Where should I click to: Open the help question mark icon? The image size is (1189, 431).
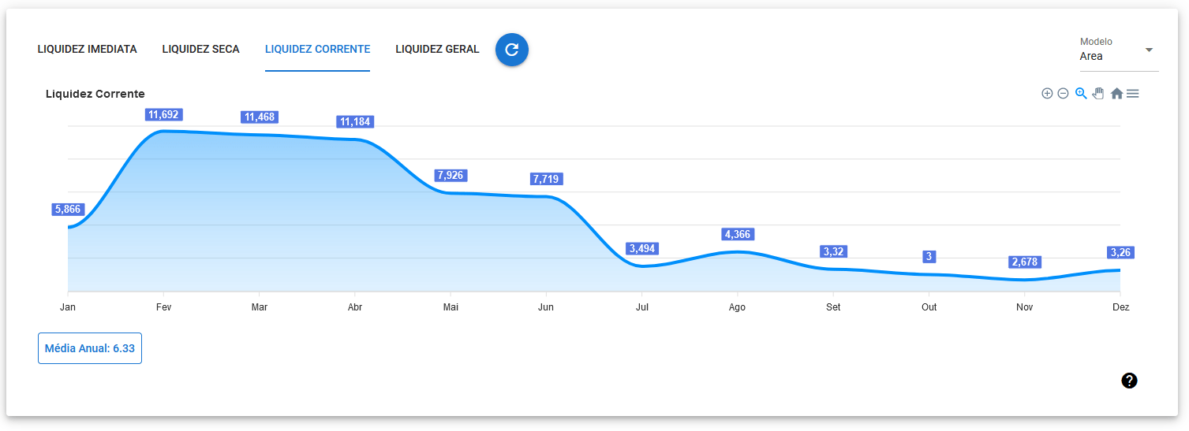[1129, 381]
